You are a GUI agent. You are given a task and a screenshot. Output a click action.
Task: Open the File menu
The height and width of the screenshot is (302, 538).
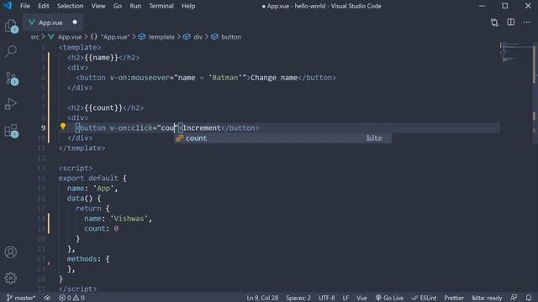[x=25, y=6]
